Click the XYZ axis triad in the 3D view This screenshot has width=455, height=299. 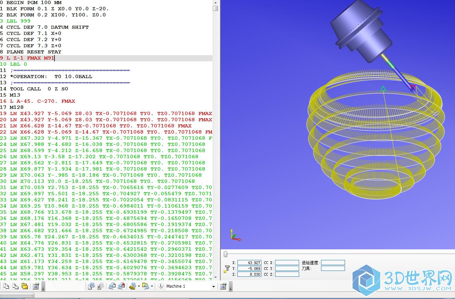point(235,235)
